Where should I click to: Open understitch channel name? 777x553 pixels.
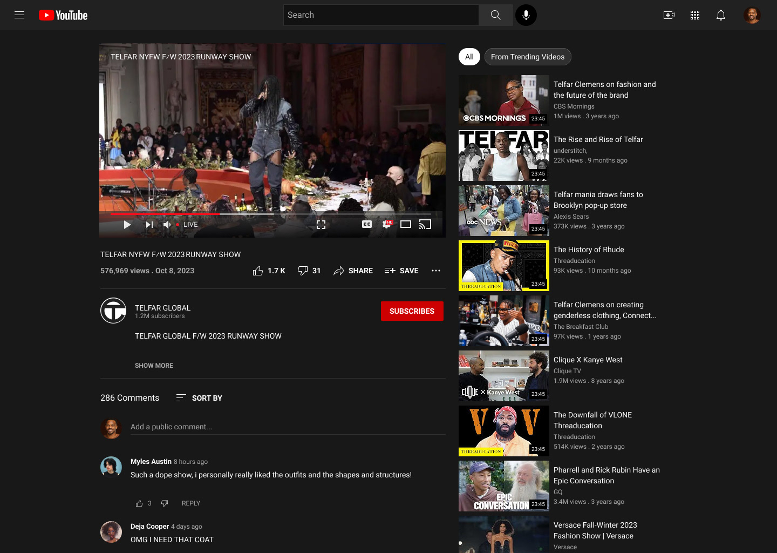570,151
